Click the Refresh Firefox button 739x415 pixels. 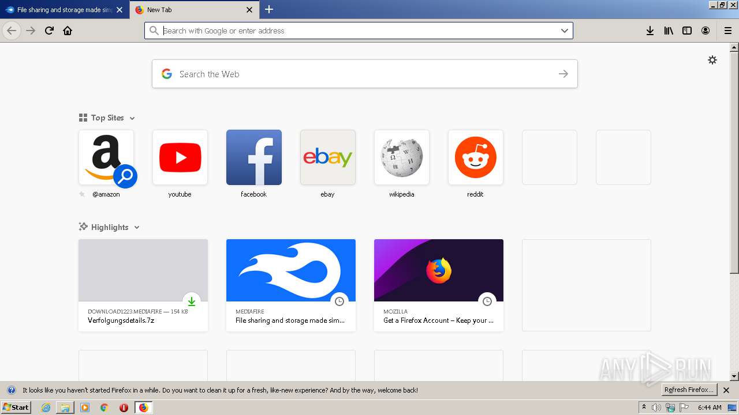tap(689, 390)
